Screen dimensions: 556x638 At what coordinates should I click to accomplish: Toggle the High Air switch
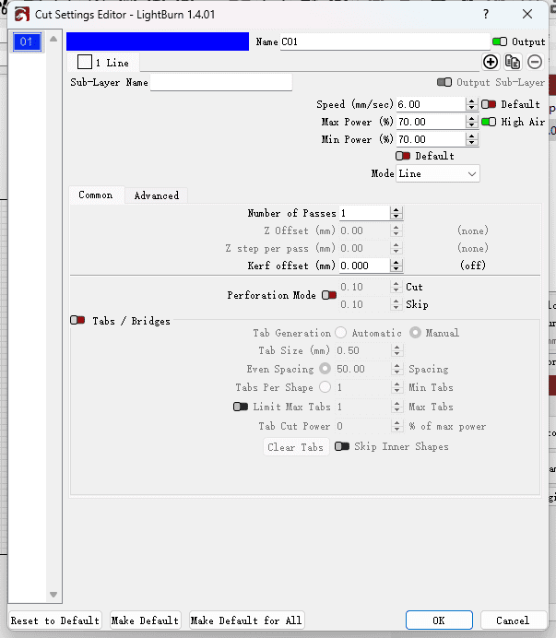pos(489,122)
